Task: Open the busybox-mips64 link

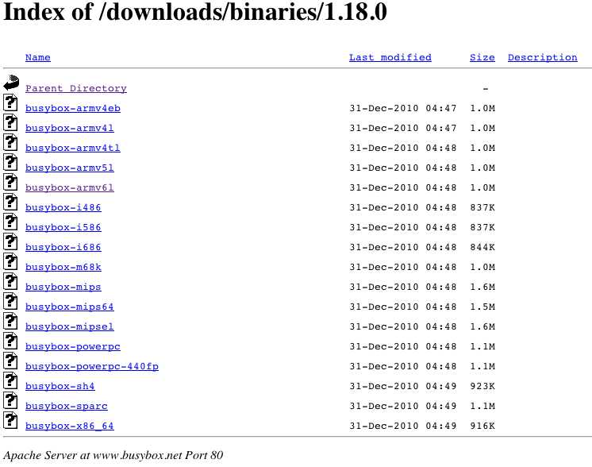Action: 70,307
